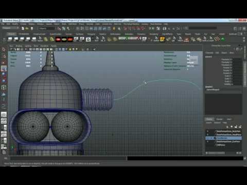Switch to four view pane layout
Screen dimensions: 247x185
tap(4, 121)
